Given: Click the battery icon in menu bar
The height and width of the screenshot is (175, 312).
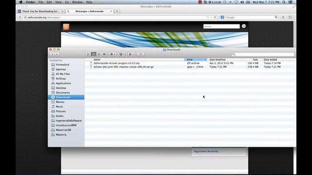Looking at the screenshot, I should tap(248, 2).
